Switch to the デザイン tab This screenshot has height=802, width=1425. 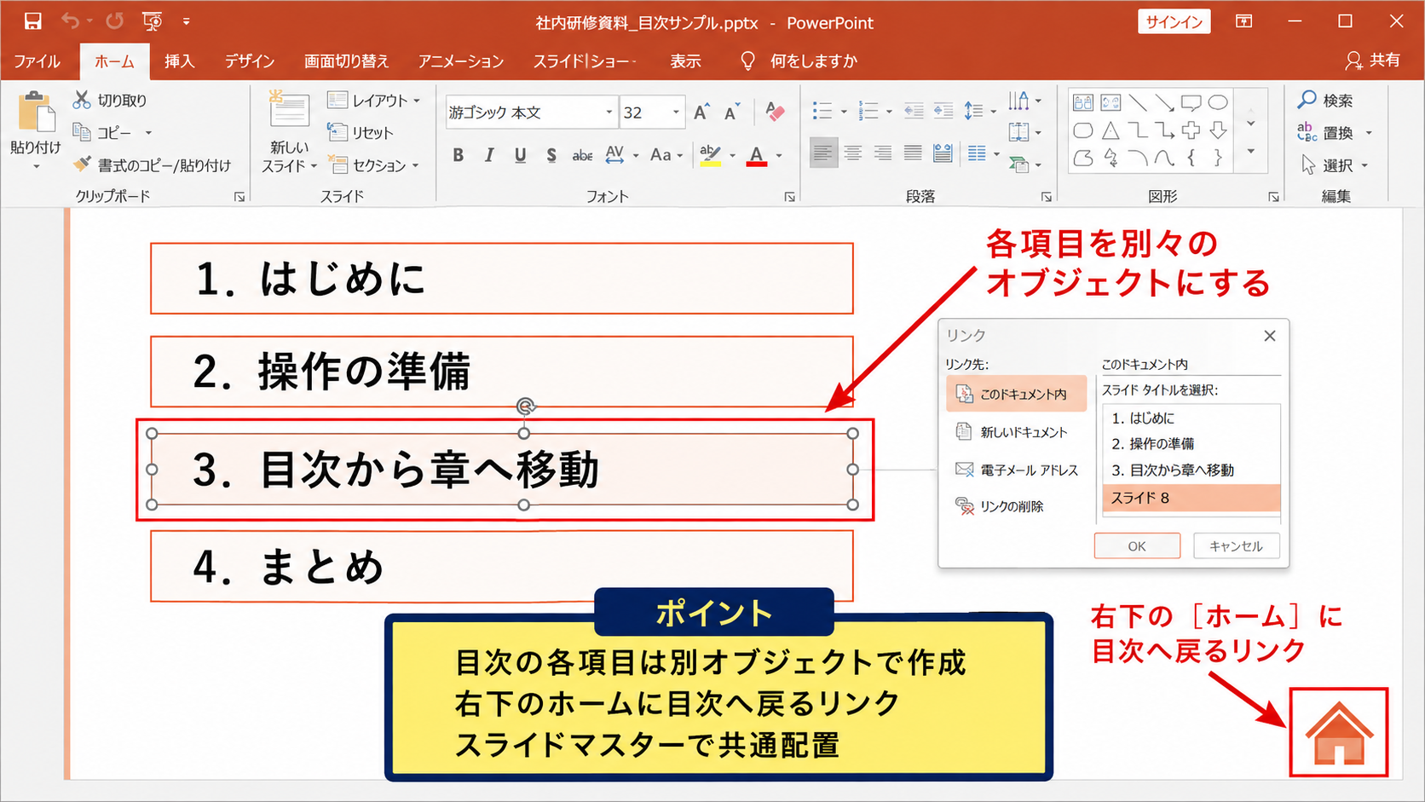(x=250, y=61)
